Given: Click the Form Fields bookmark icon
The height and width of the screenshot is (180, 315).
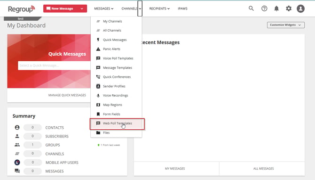Looking at the screenshot, I should pyautogui.click(x=98, y=114).
